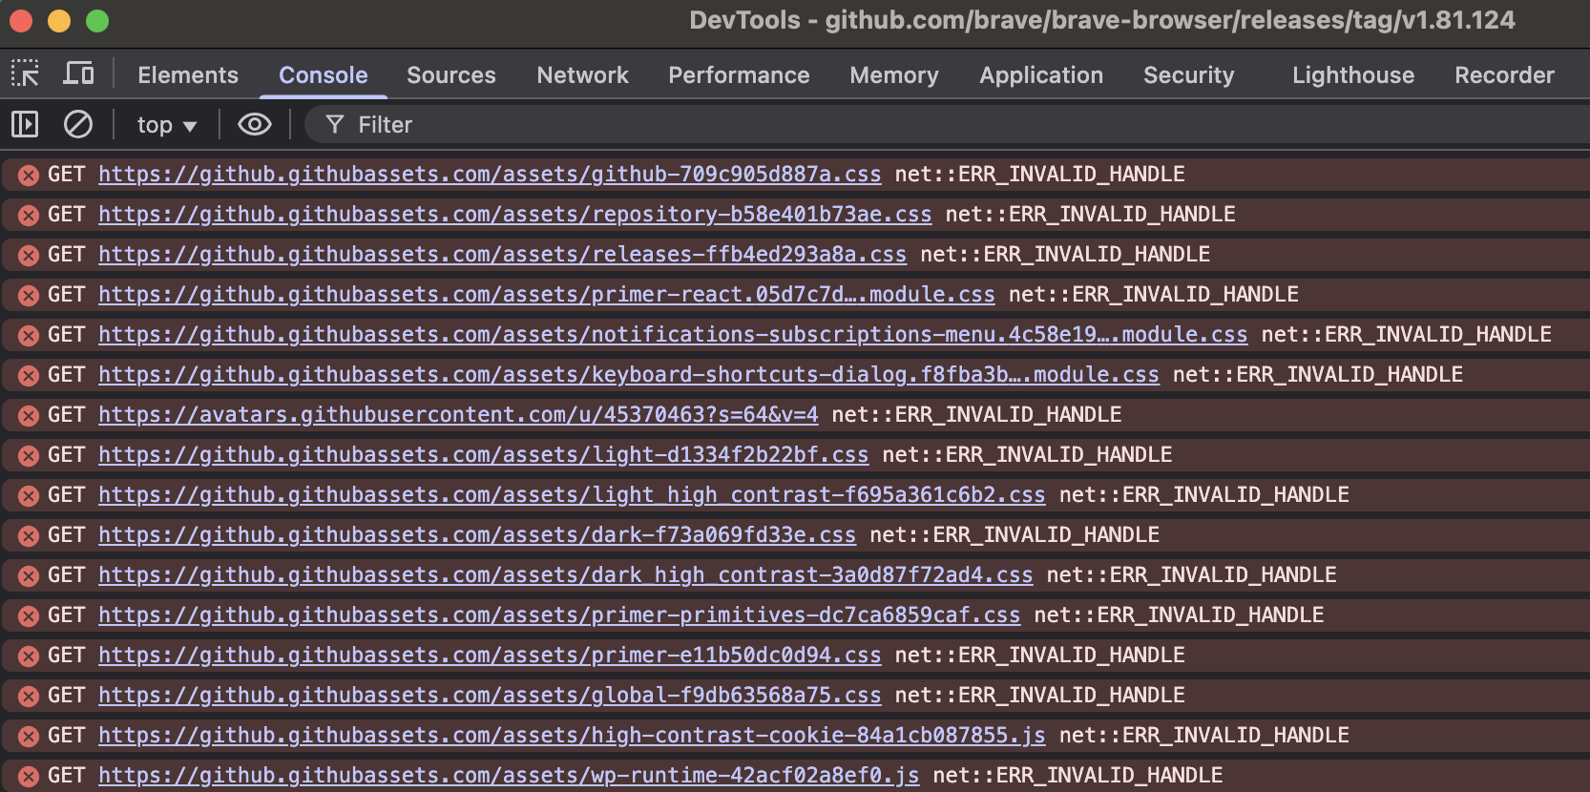Select the Security tab

1189,75
